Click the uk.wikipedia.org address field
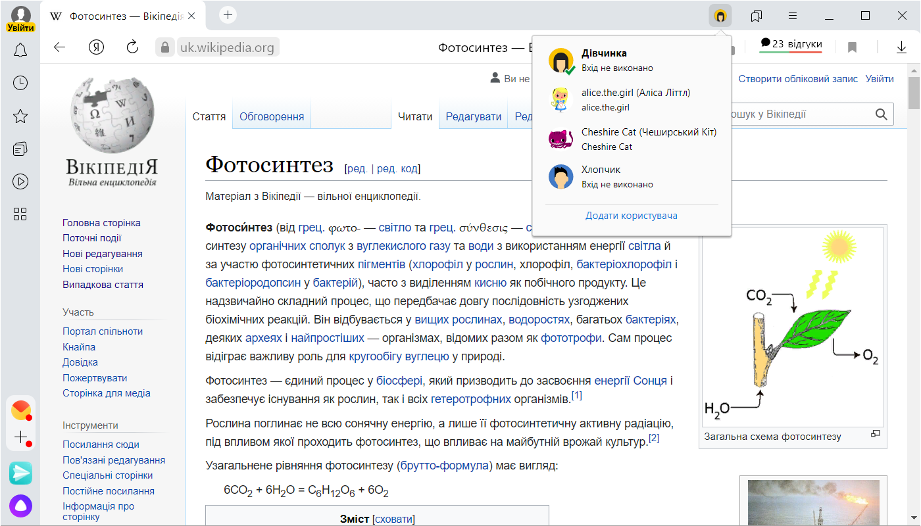Viewport: 921px width, 526px height. [227, 47]
